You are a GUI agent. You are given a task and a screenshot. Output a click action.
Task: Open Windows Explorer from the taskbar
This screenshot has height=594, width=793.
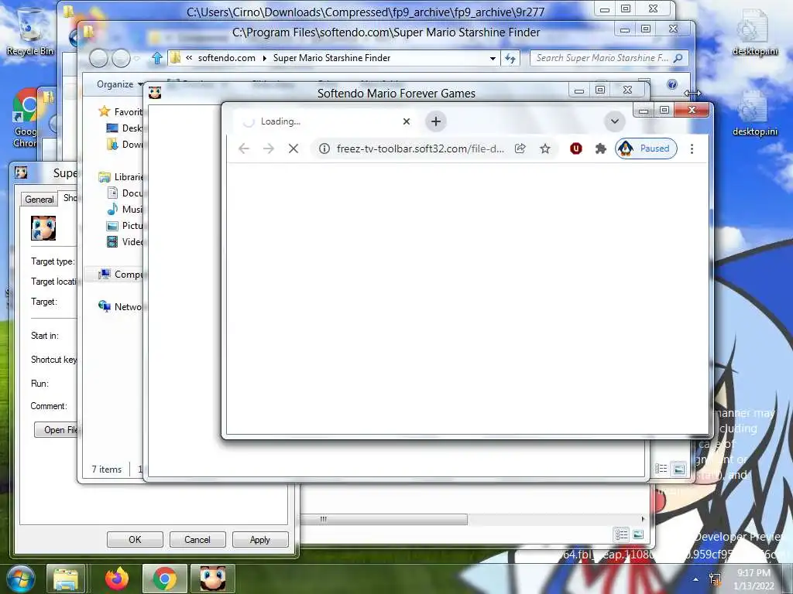click(x=66, y=579)
